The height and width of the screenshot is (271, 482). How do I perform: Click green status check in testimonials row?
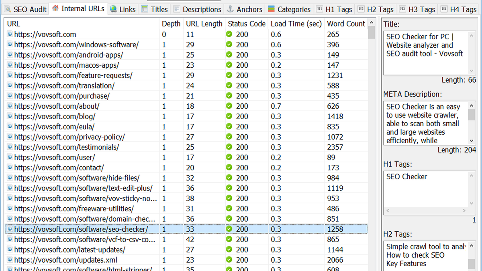pos(229,147)
